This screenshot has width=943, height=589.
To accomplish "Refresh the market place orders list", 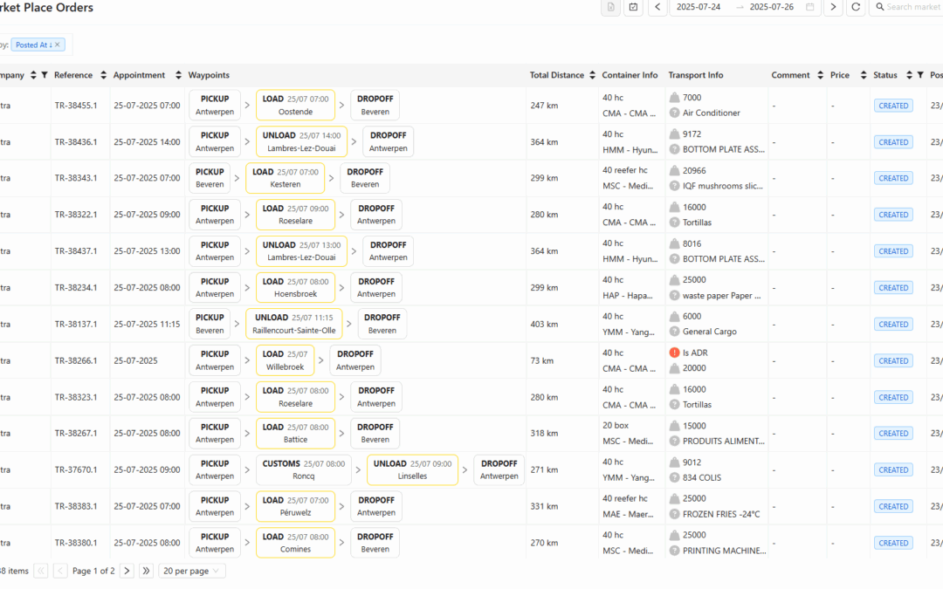I will pyautogui.click(x=856, y=7).
